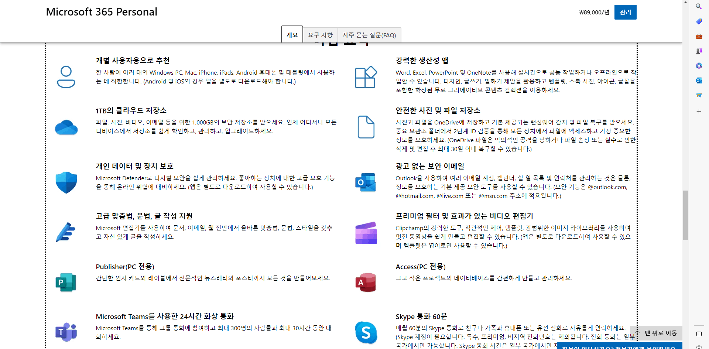Click the 안전한 사진 및 파일 저장소 heading
Viewport: 709px width, 349px height.
coord(438,110)
